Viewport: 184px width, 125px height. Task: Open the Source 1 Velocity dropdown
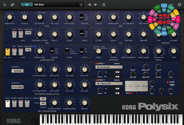pos(18,71)
